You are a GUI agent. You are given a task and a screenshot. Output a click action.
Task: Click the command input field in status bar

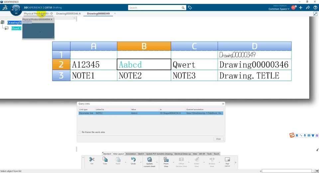pos(287,171)
